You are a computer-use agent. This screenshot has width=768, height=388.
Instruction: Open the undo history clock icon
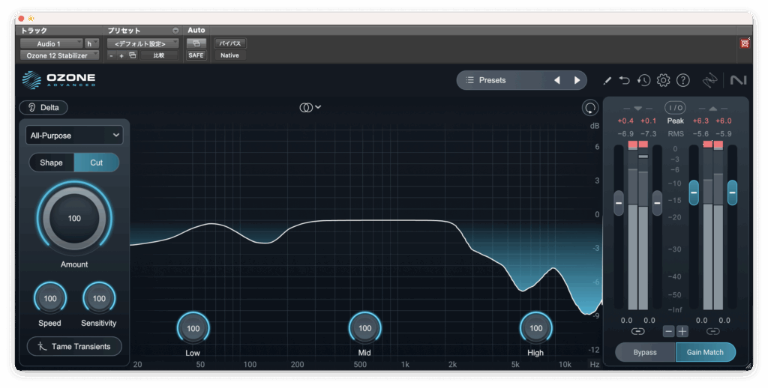[643, 80]
